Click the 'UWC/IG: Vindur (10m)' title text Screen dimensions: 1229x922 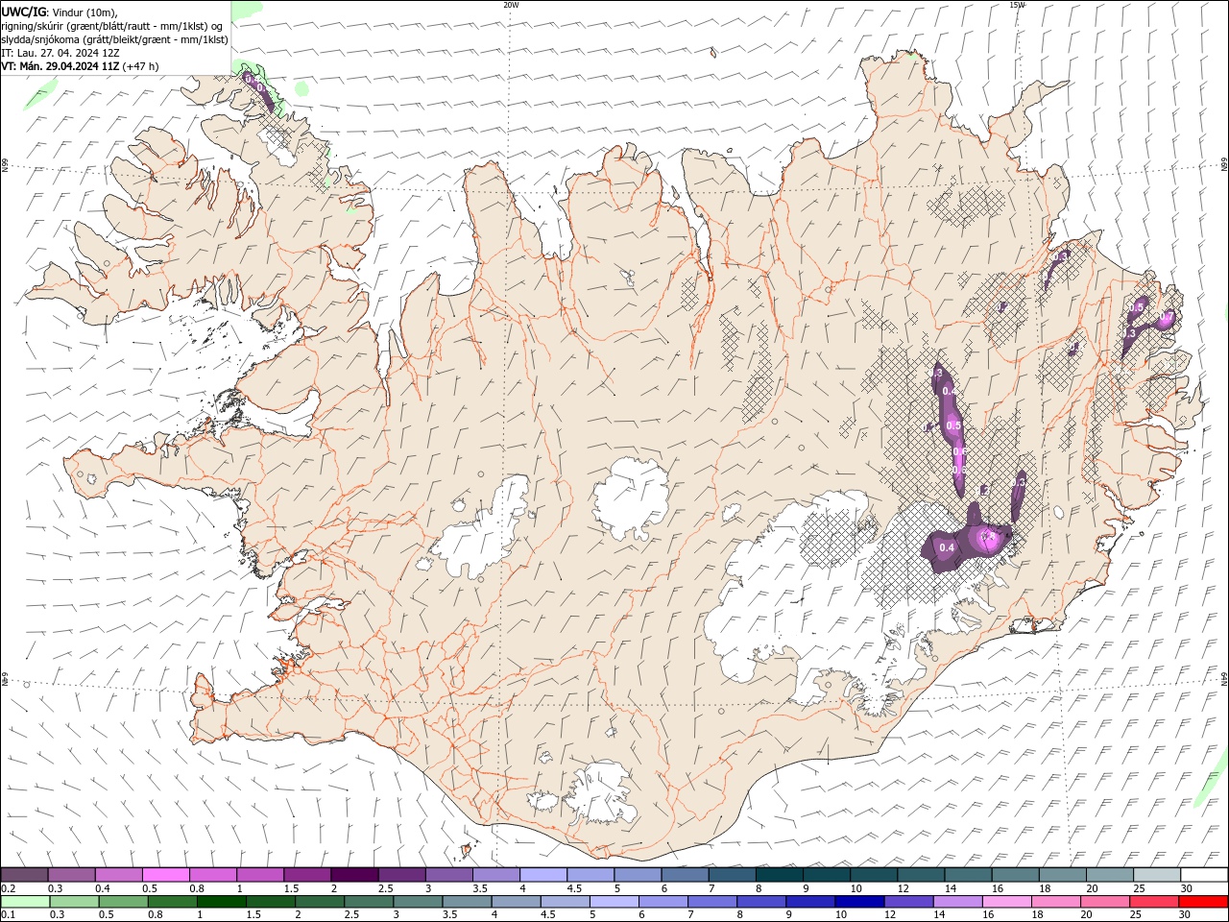click(x=60, y=12)
